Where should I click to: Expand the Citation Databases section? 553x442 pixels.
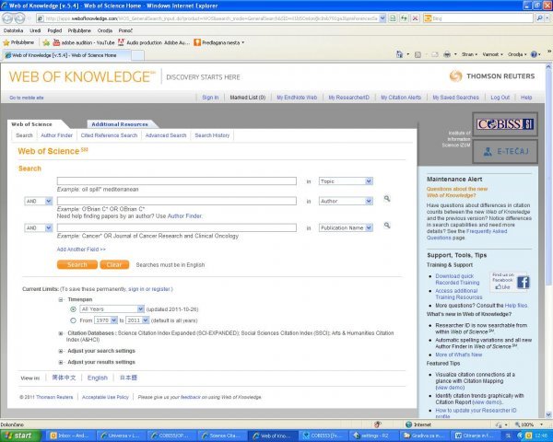tap(61, 331)
